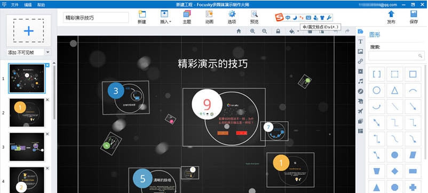
Task: Click the zoom out magnifier icon
Action: point(264,31)
